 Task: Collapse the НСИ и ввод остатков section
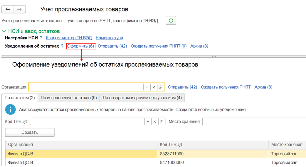click(x=4, y=31)
